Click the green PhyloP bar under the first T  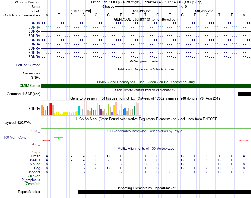[58, 138]
